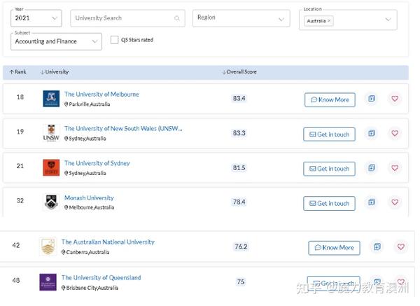This screenshot has height=306, width=420.
Task: Click Get in touch for Monash University
Action: pyautogui.click(x=329, y=203)
